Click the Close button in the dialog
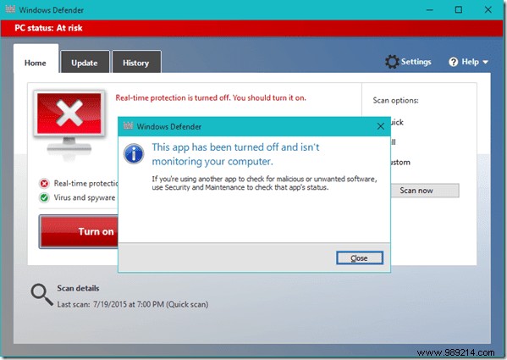507x360 pixels. pos(360,258)
